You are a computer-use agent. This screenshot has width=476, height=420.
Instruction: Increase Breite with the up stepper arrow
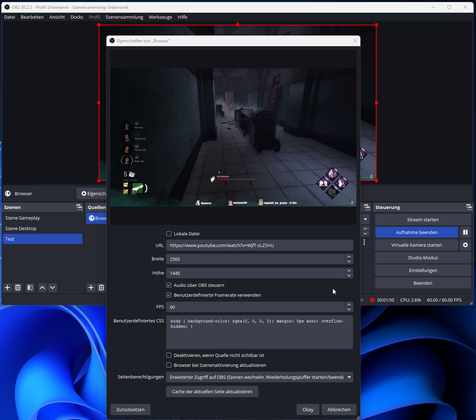[x=349, y=257]
